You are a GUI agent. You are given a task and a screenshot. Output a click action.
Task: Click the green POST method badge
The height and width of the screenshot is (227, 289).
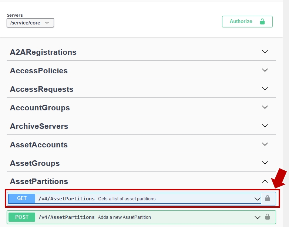[x=22, y=217]
